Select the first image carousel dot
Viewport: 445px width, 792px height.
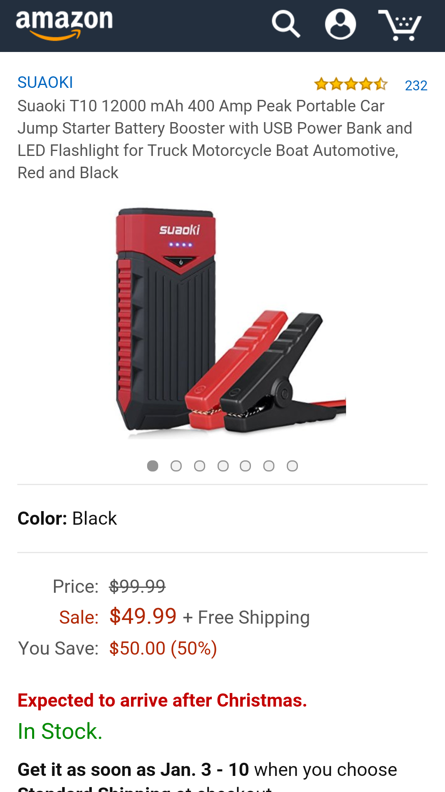(x=152, y=466)
